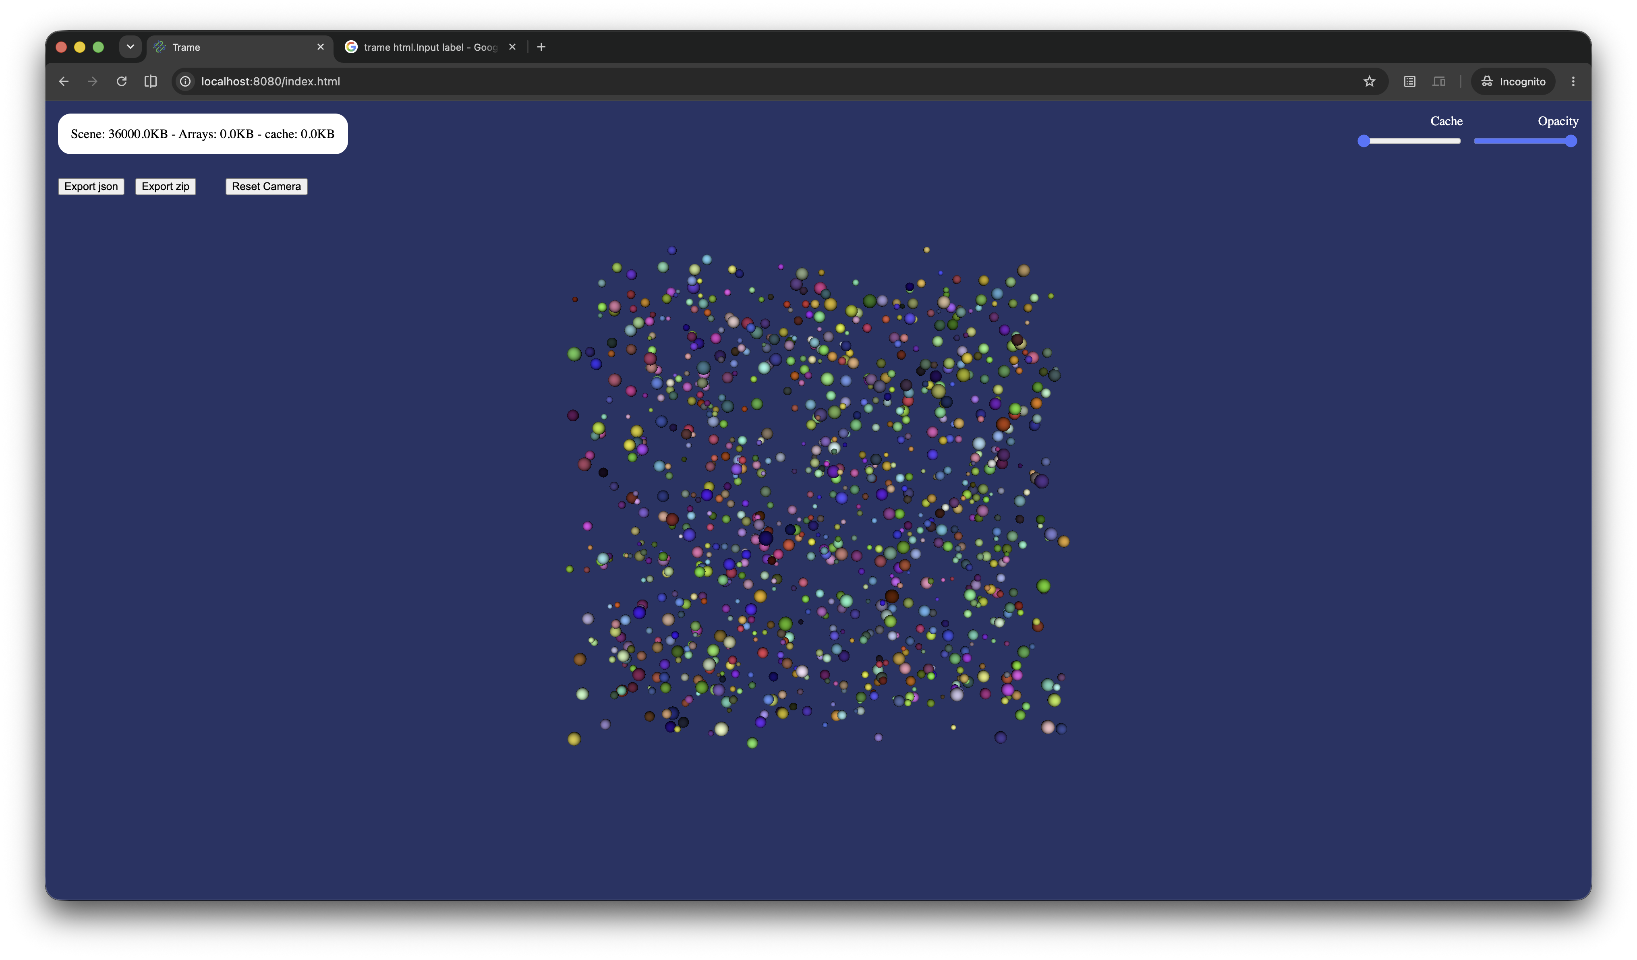Reload the localhost page

coord(122,81)
